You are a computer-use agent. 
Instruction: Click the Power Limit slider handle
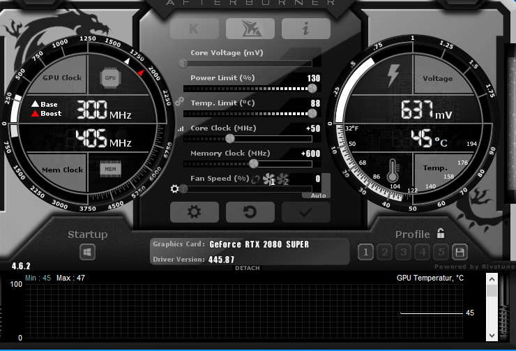[312, 88]
